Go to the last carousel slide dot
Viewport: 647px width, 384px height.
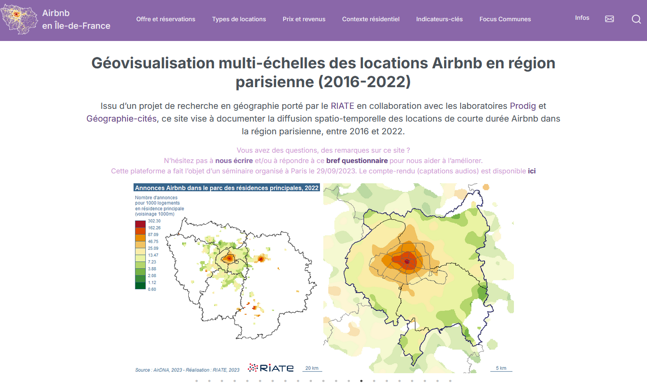point(450,381)
